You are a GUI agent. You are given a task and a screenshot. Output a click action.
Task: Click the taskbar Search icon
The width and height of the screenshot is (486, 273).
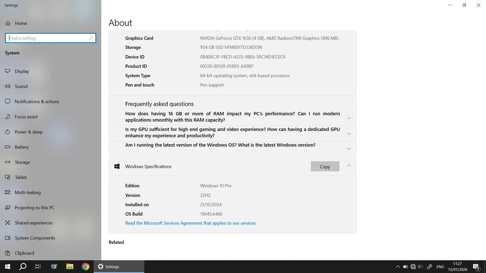(x=23, y=267)
